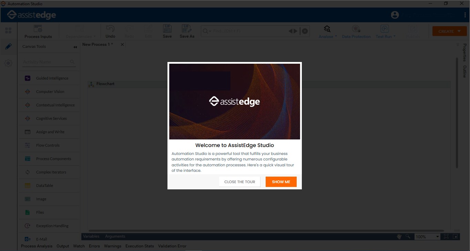Expand E-Mail tool group
Image resolution: width=470 pixels, height=251 pixels.
pyautogui.click(x=49, y=238)
